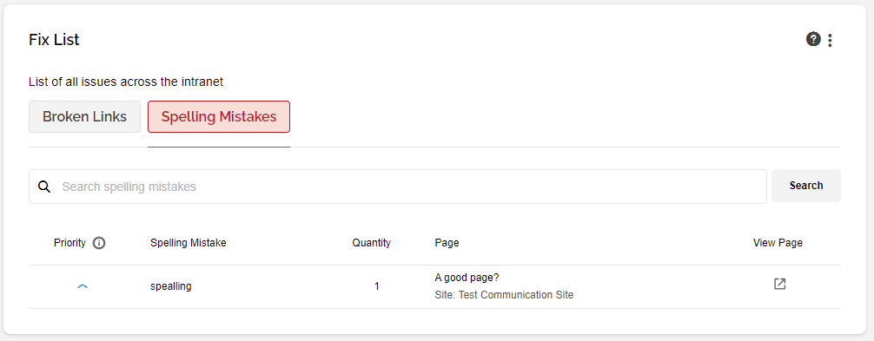Click the Spelling Mistake column header

189,243
